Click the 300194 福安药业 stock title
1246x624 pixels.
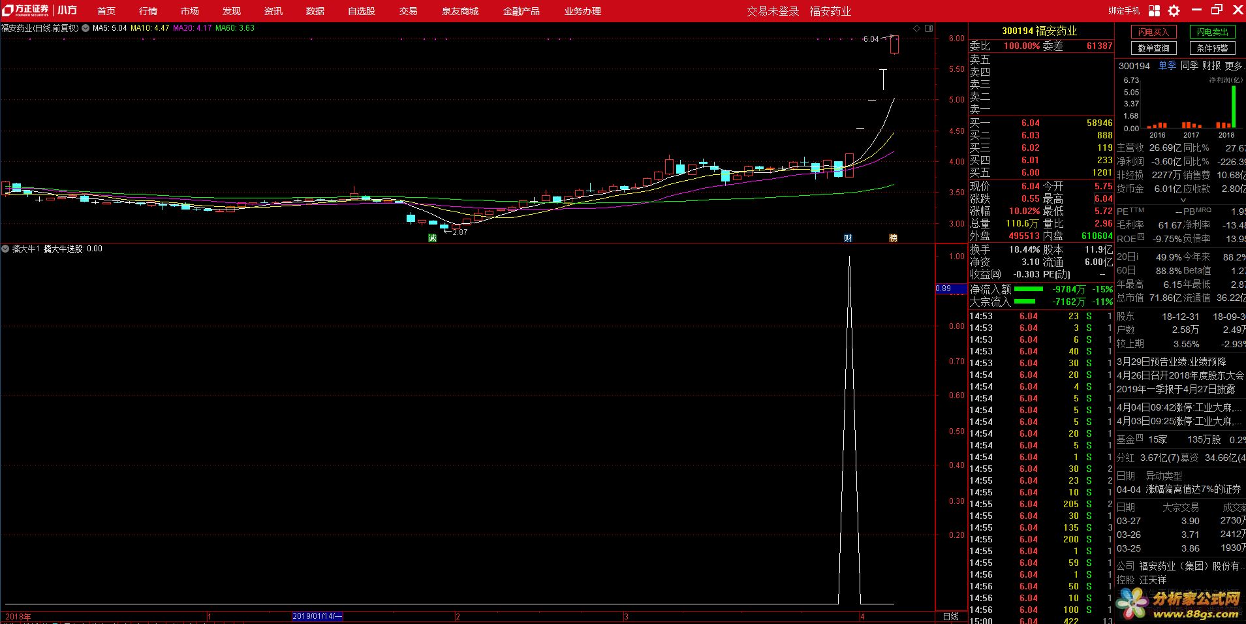pos(1040,31)
